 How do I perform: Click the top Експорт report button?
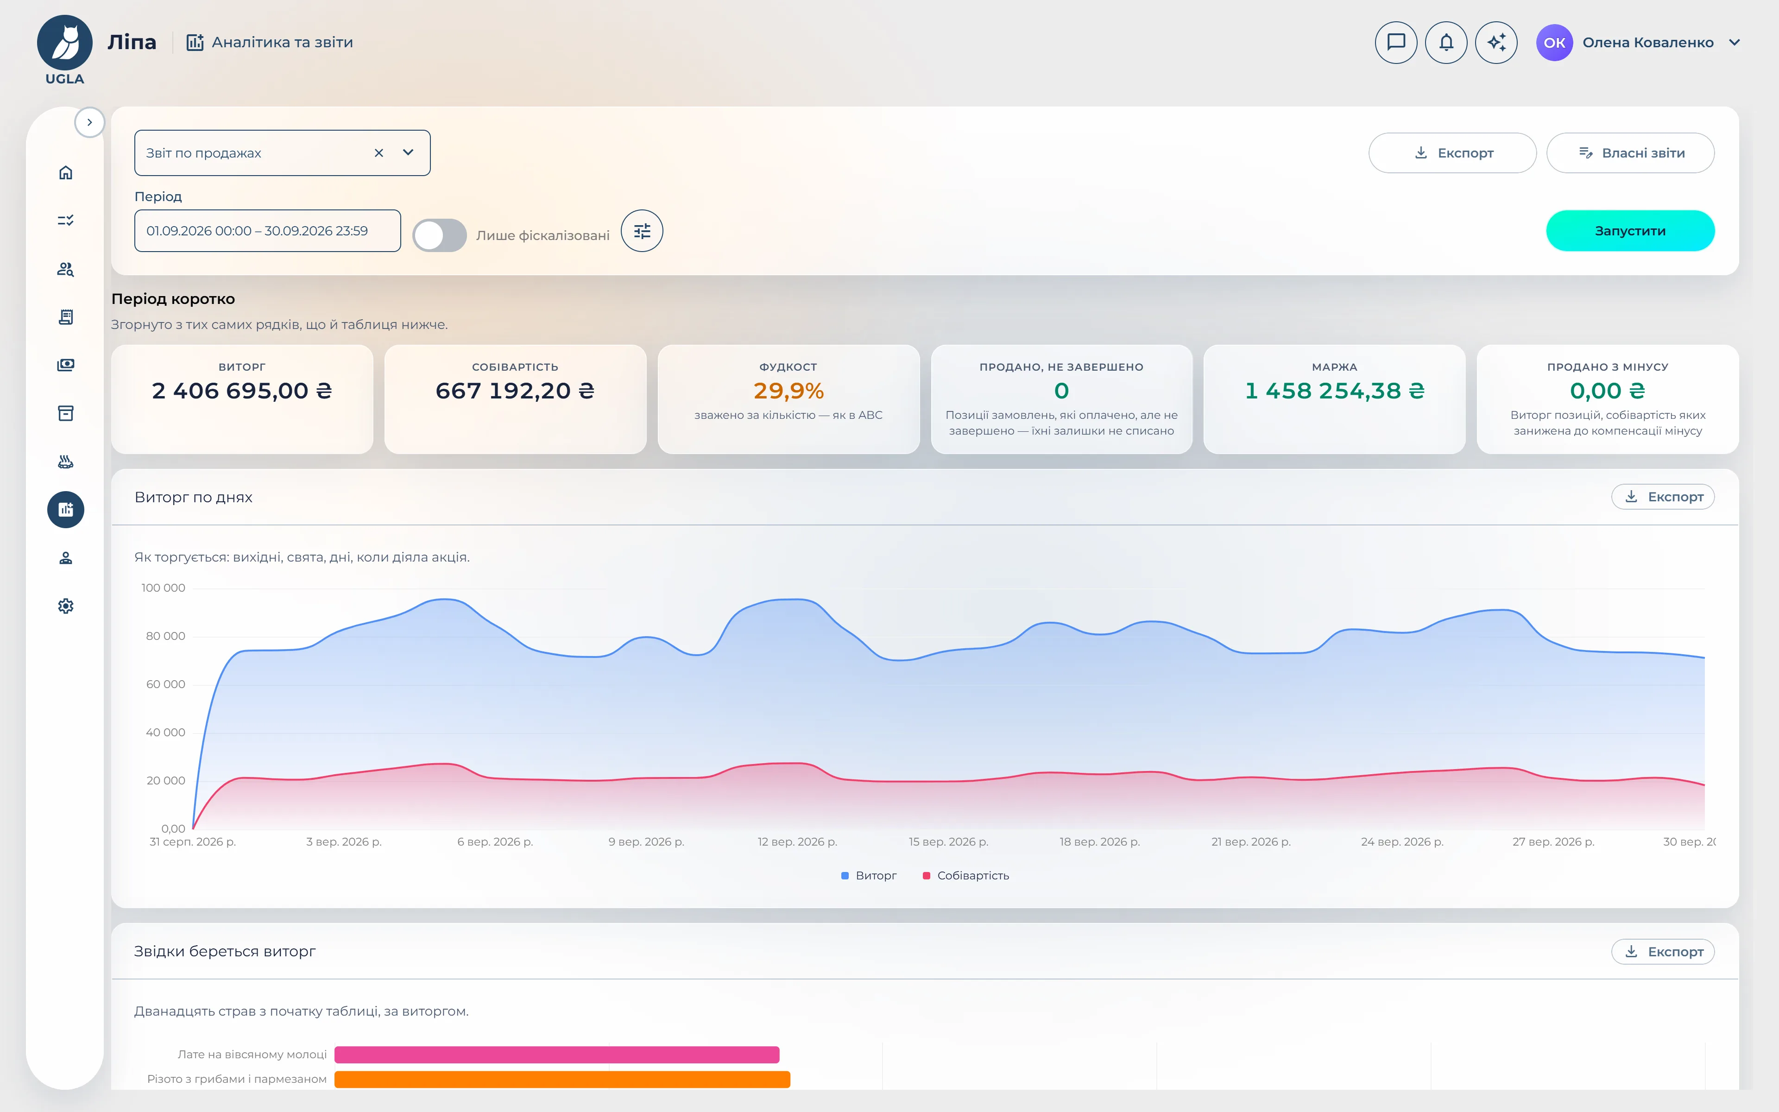[x=1452, y=153]
